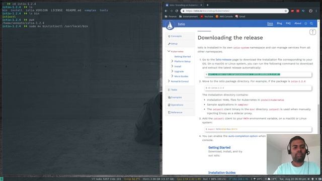Go forward in Chrome browser
The width and height of the screenshot is (322, 181).
[x=171, y=11]
